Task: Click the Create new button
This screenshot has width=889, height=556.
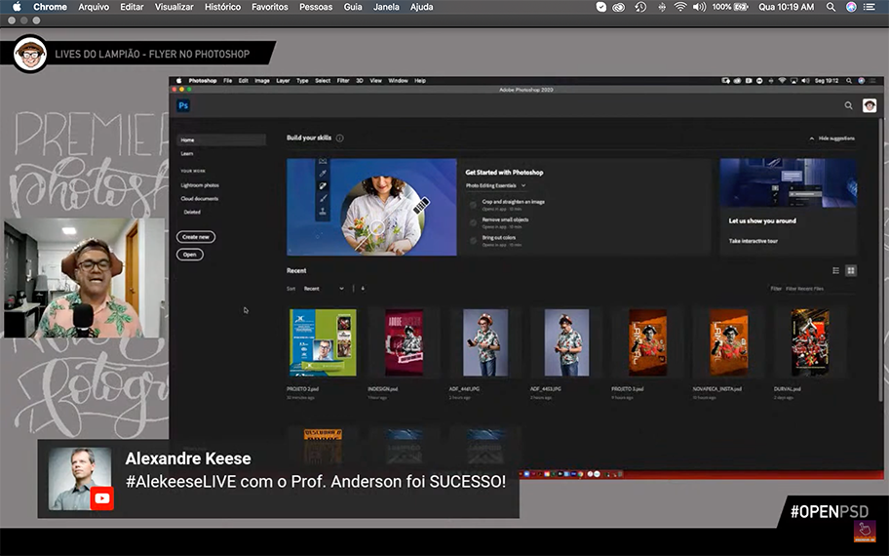Action: coord(196,237)
